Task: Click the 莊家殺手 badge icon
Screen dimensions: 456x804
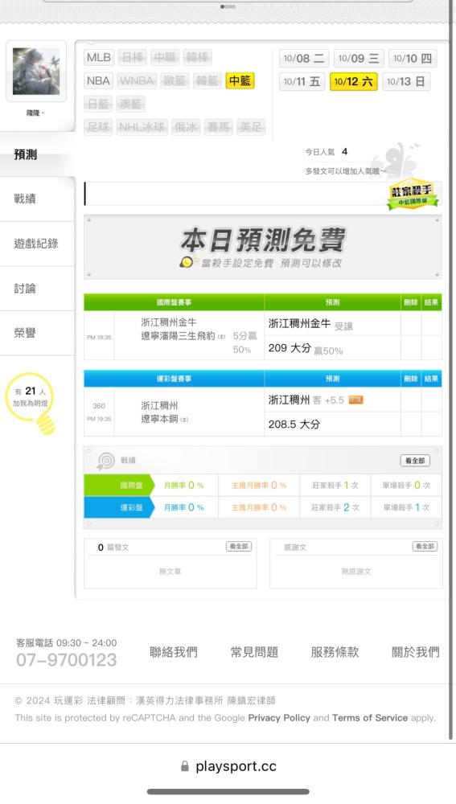Action: [x=413, y=194]
